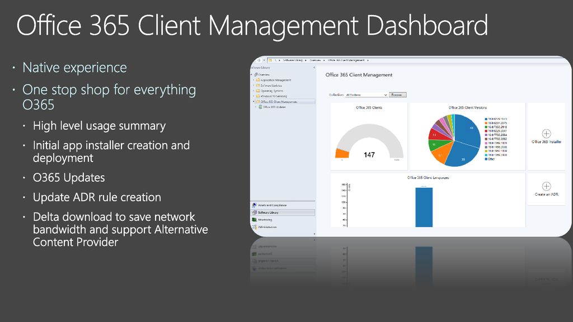Expand the Operating Systems folder

[253, 91]
